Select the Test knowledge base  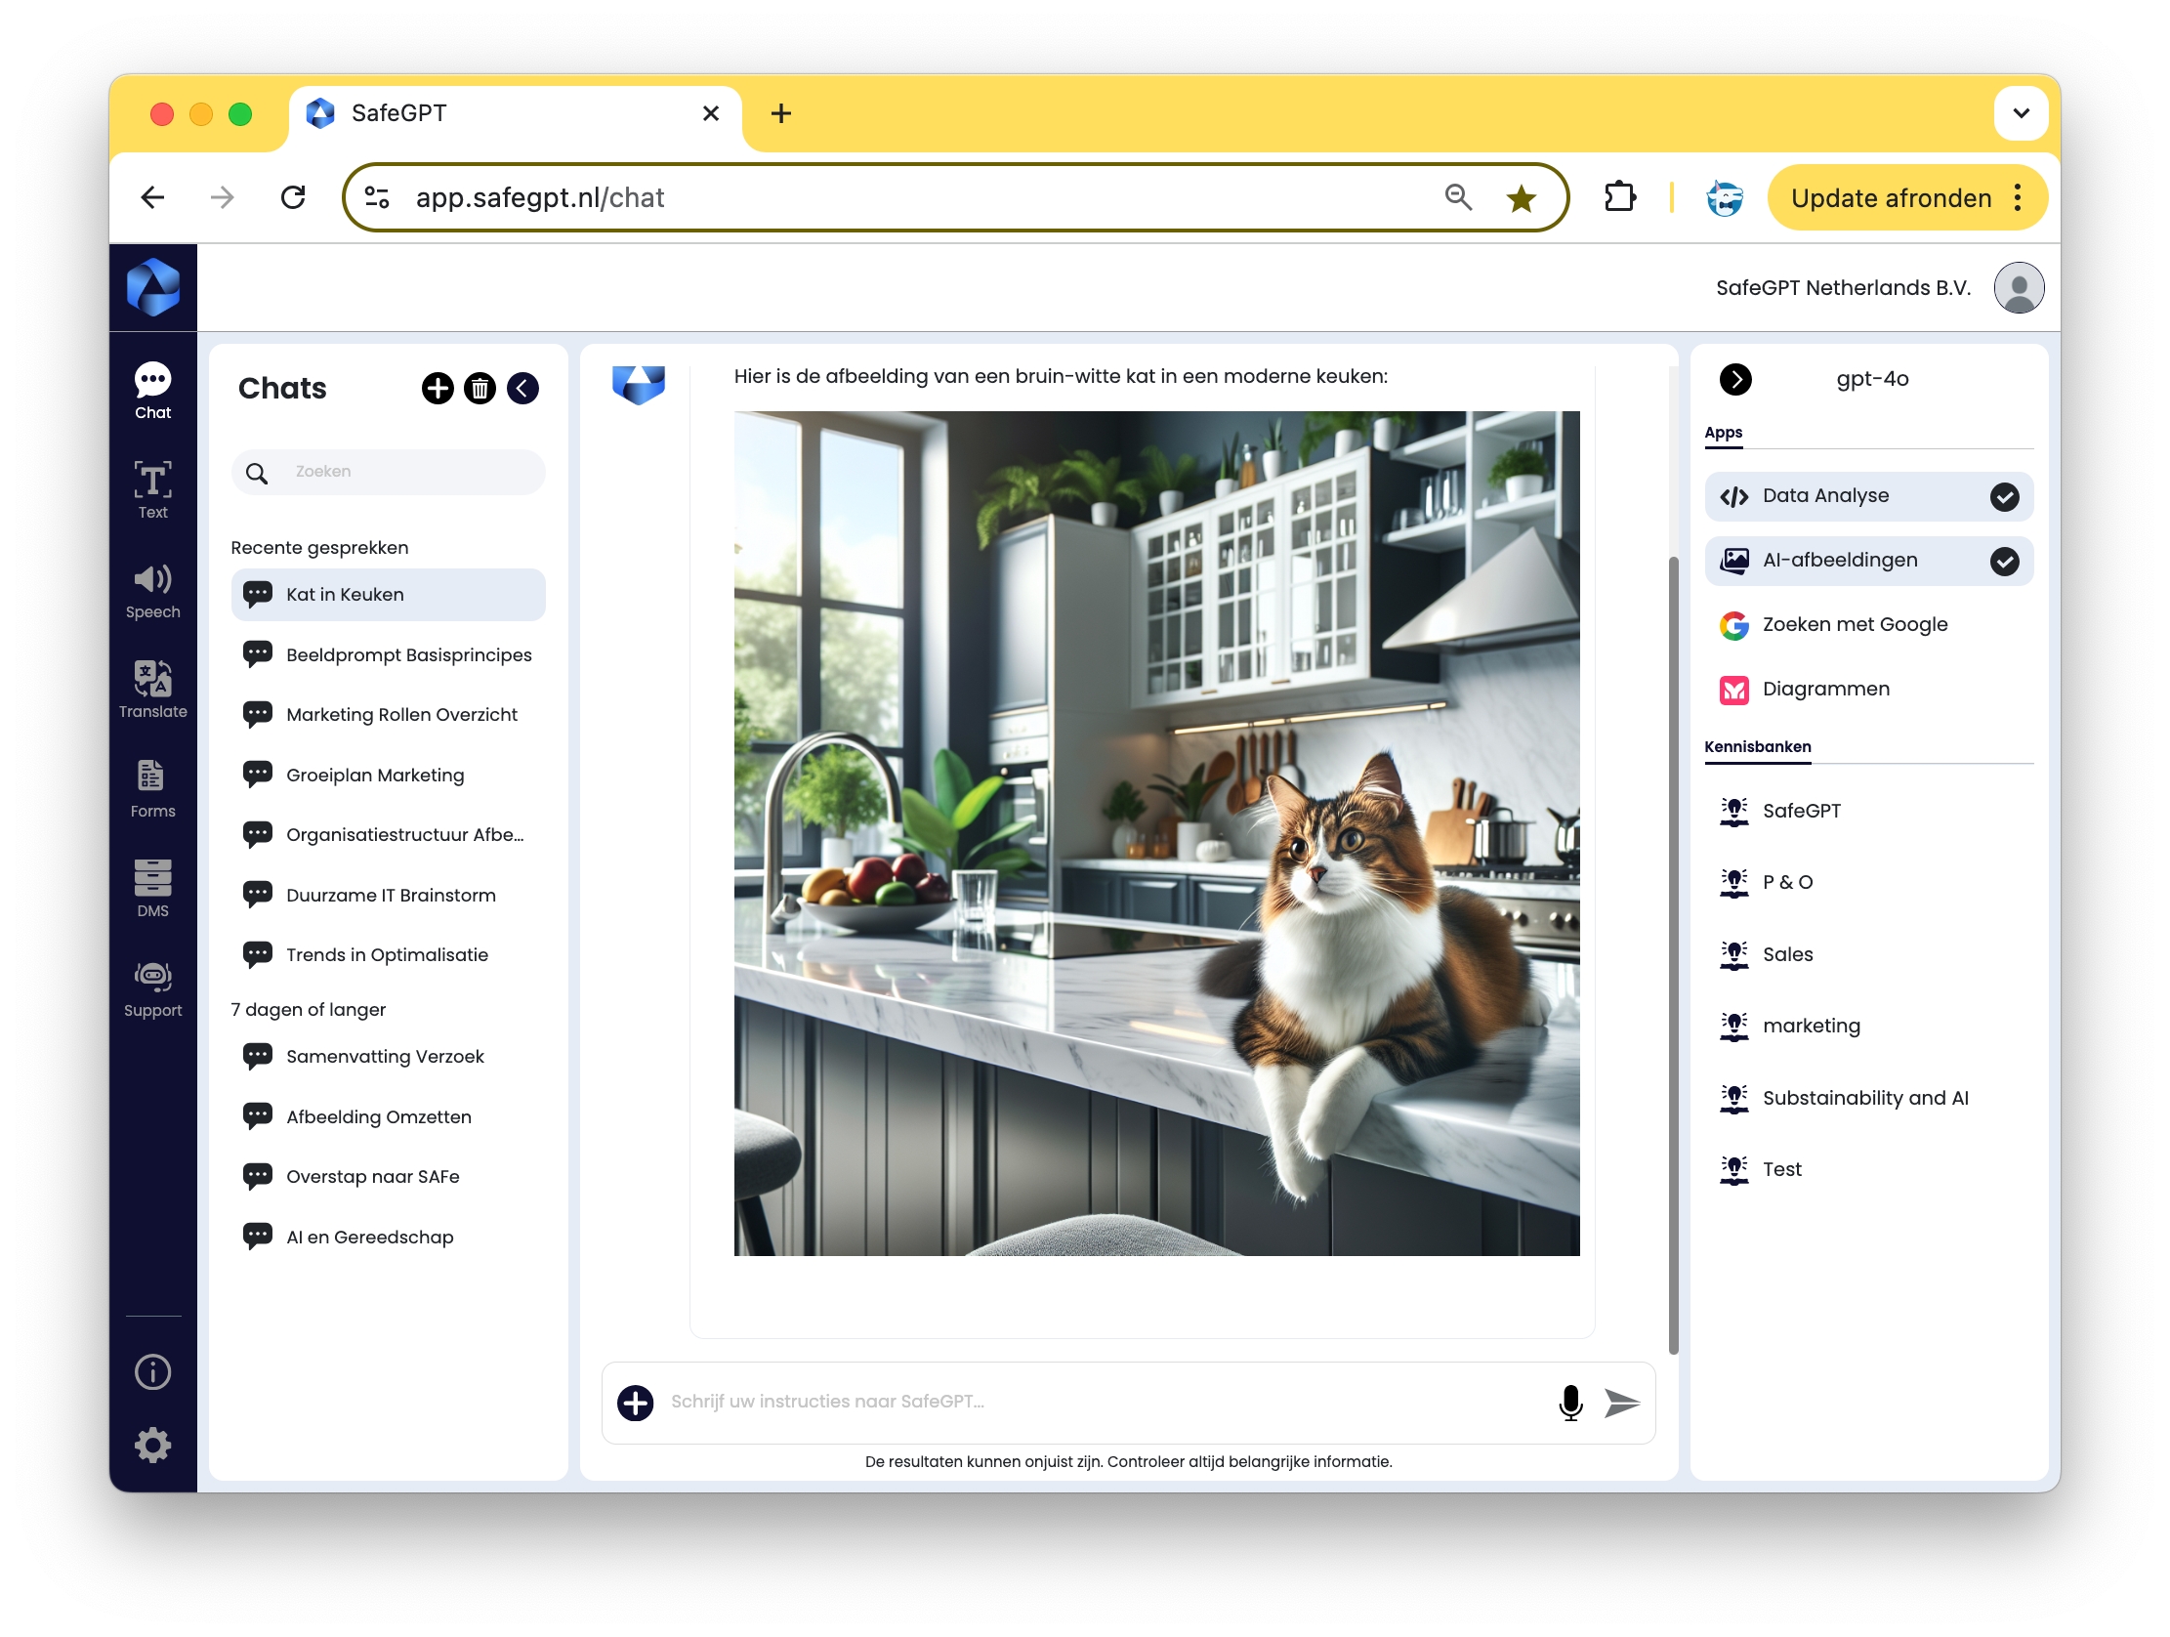1869,1169
